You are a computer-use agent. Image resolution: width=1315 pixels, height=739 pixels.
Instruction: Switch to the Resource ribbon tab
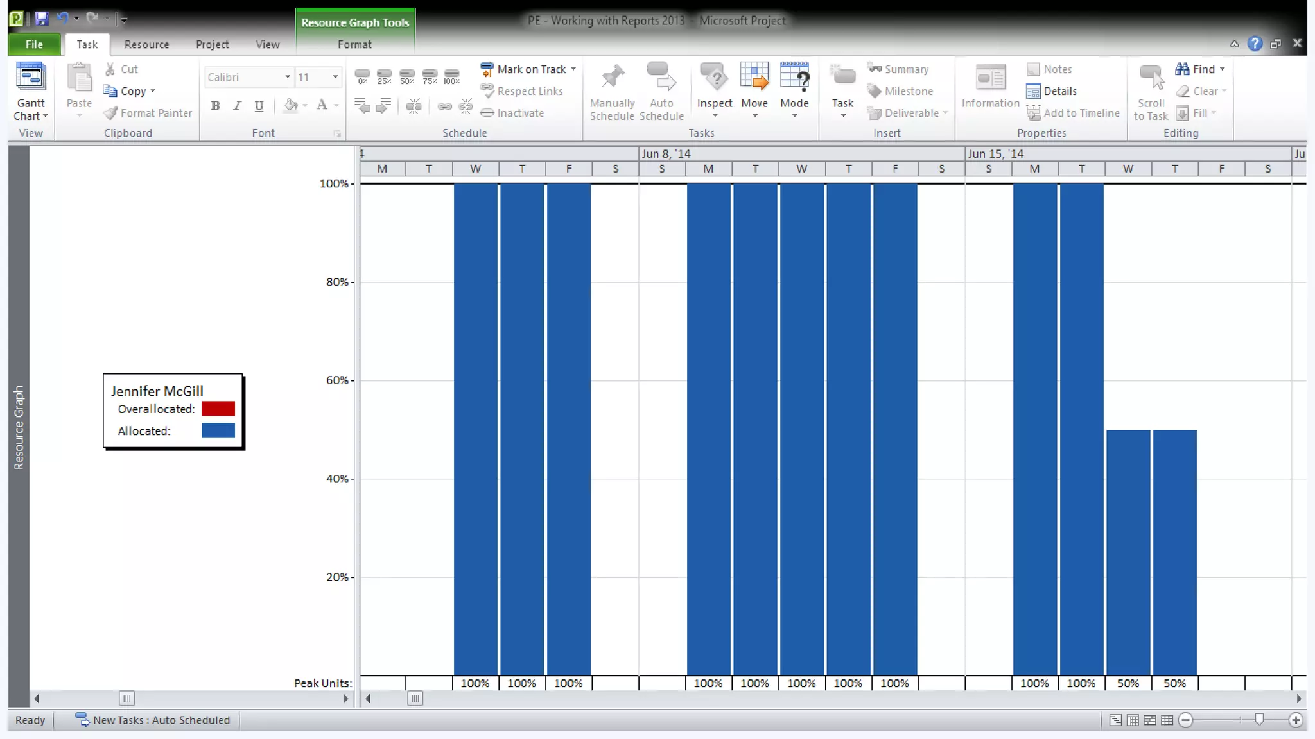click(x=146, y=44)
